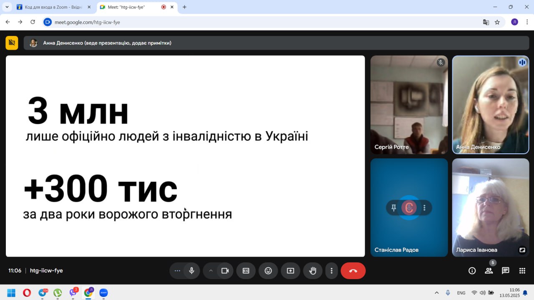Viewport: 534px width, 300px height.
Task: Open audio settings three-dots next to microphone
Action: pos(177,271)
